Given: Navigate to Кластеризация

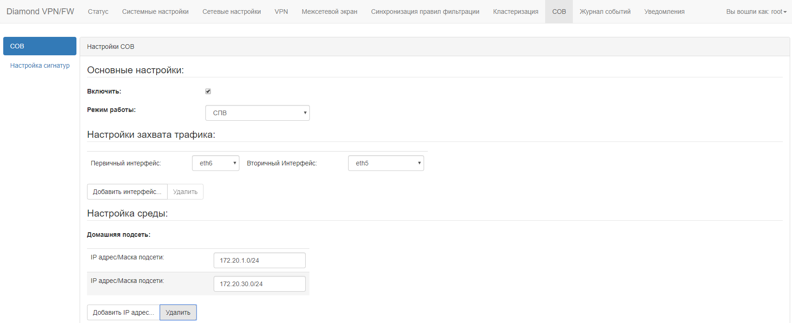Looking at the screenshot, I should (x=516, y=12).
